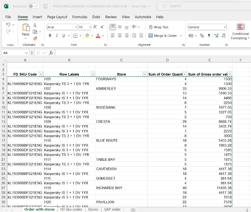Open the General number format dropdown
The height and width of the screenshot is (212, 251).
(x=225, y=27)
